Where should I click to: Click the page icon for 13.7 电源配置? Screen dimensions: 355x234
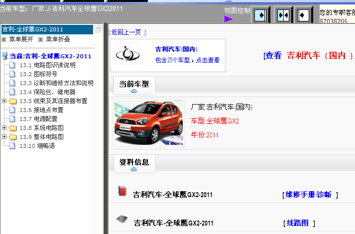(12, 119)
